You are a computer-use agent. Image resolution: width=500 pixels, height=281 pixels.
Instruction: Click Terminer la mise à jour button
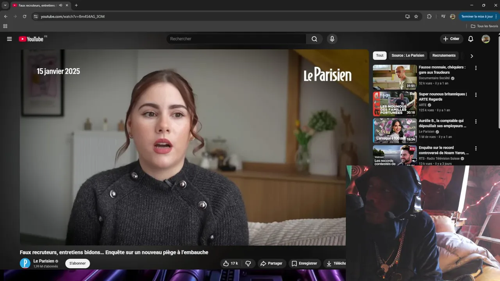tap(479, 16)
